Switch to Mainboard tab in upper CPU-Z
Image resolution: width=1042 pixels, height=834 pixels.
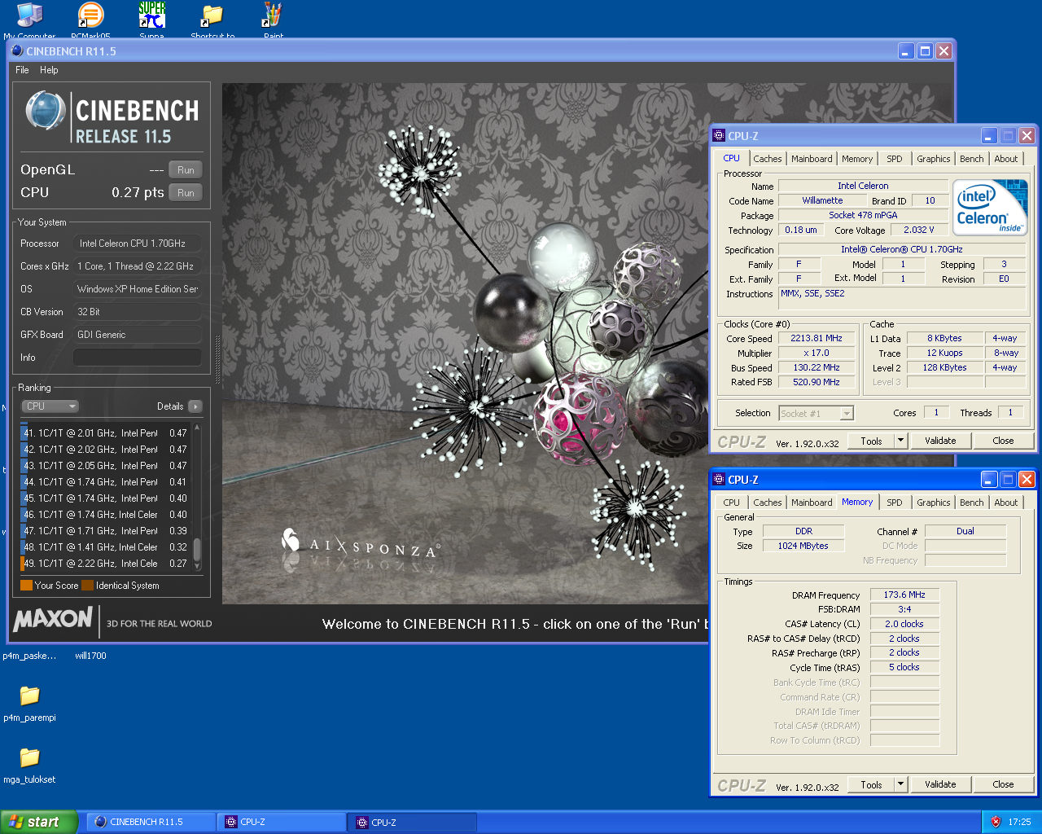click(x=812, y=159)
